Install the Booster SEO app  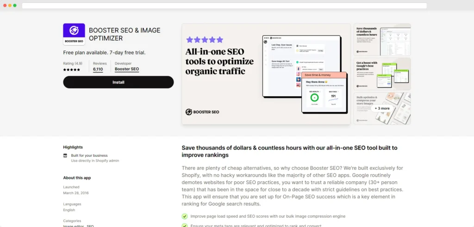click(118, 82)
